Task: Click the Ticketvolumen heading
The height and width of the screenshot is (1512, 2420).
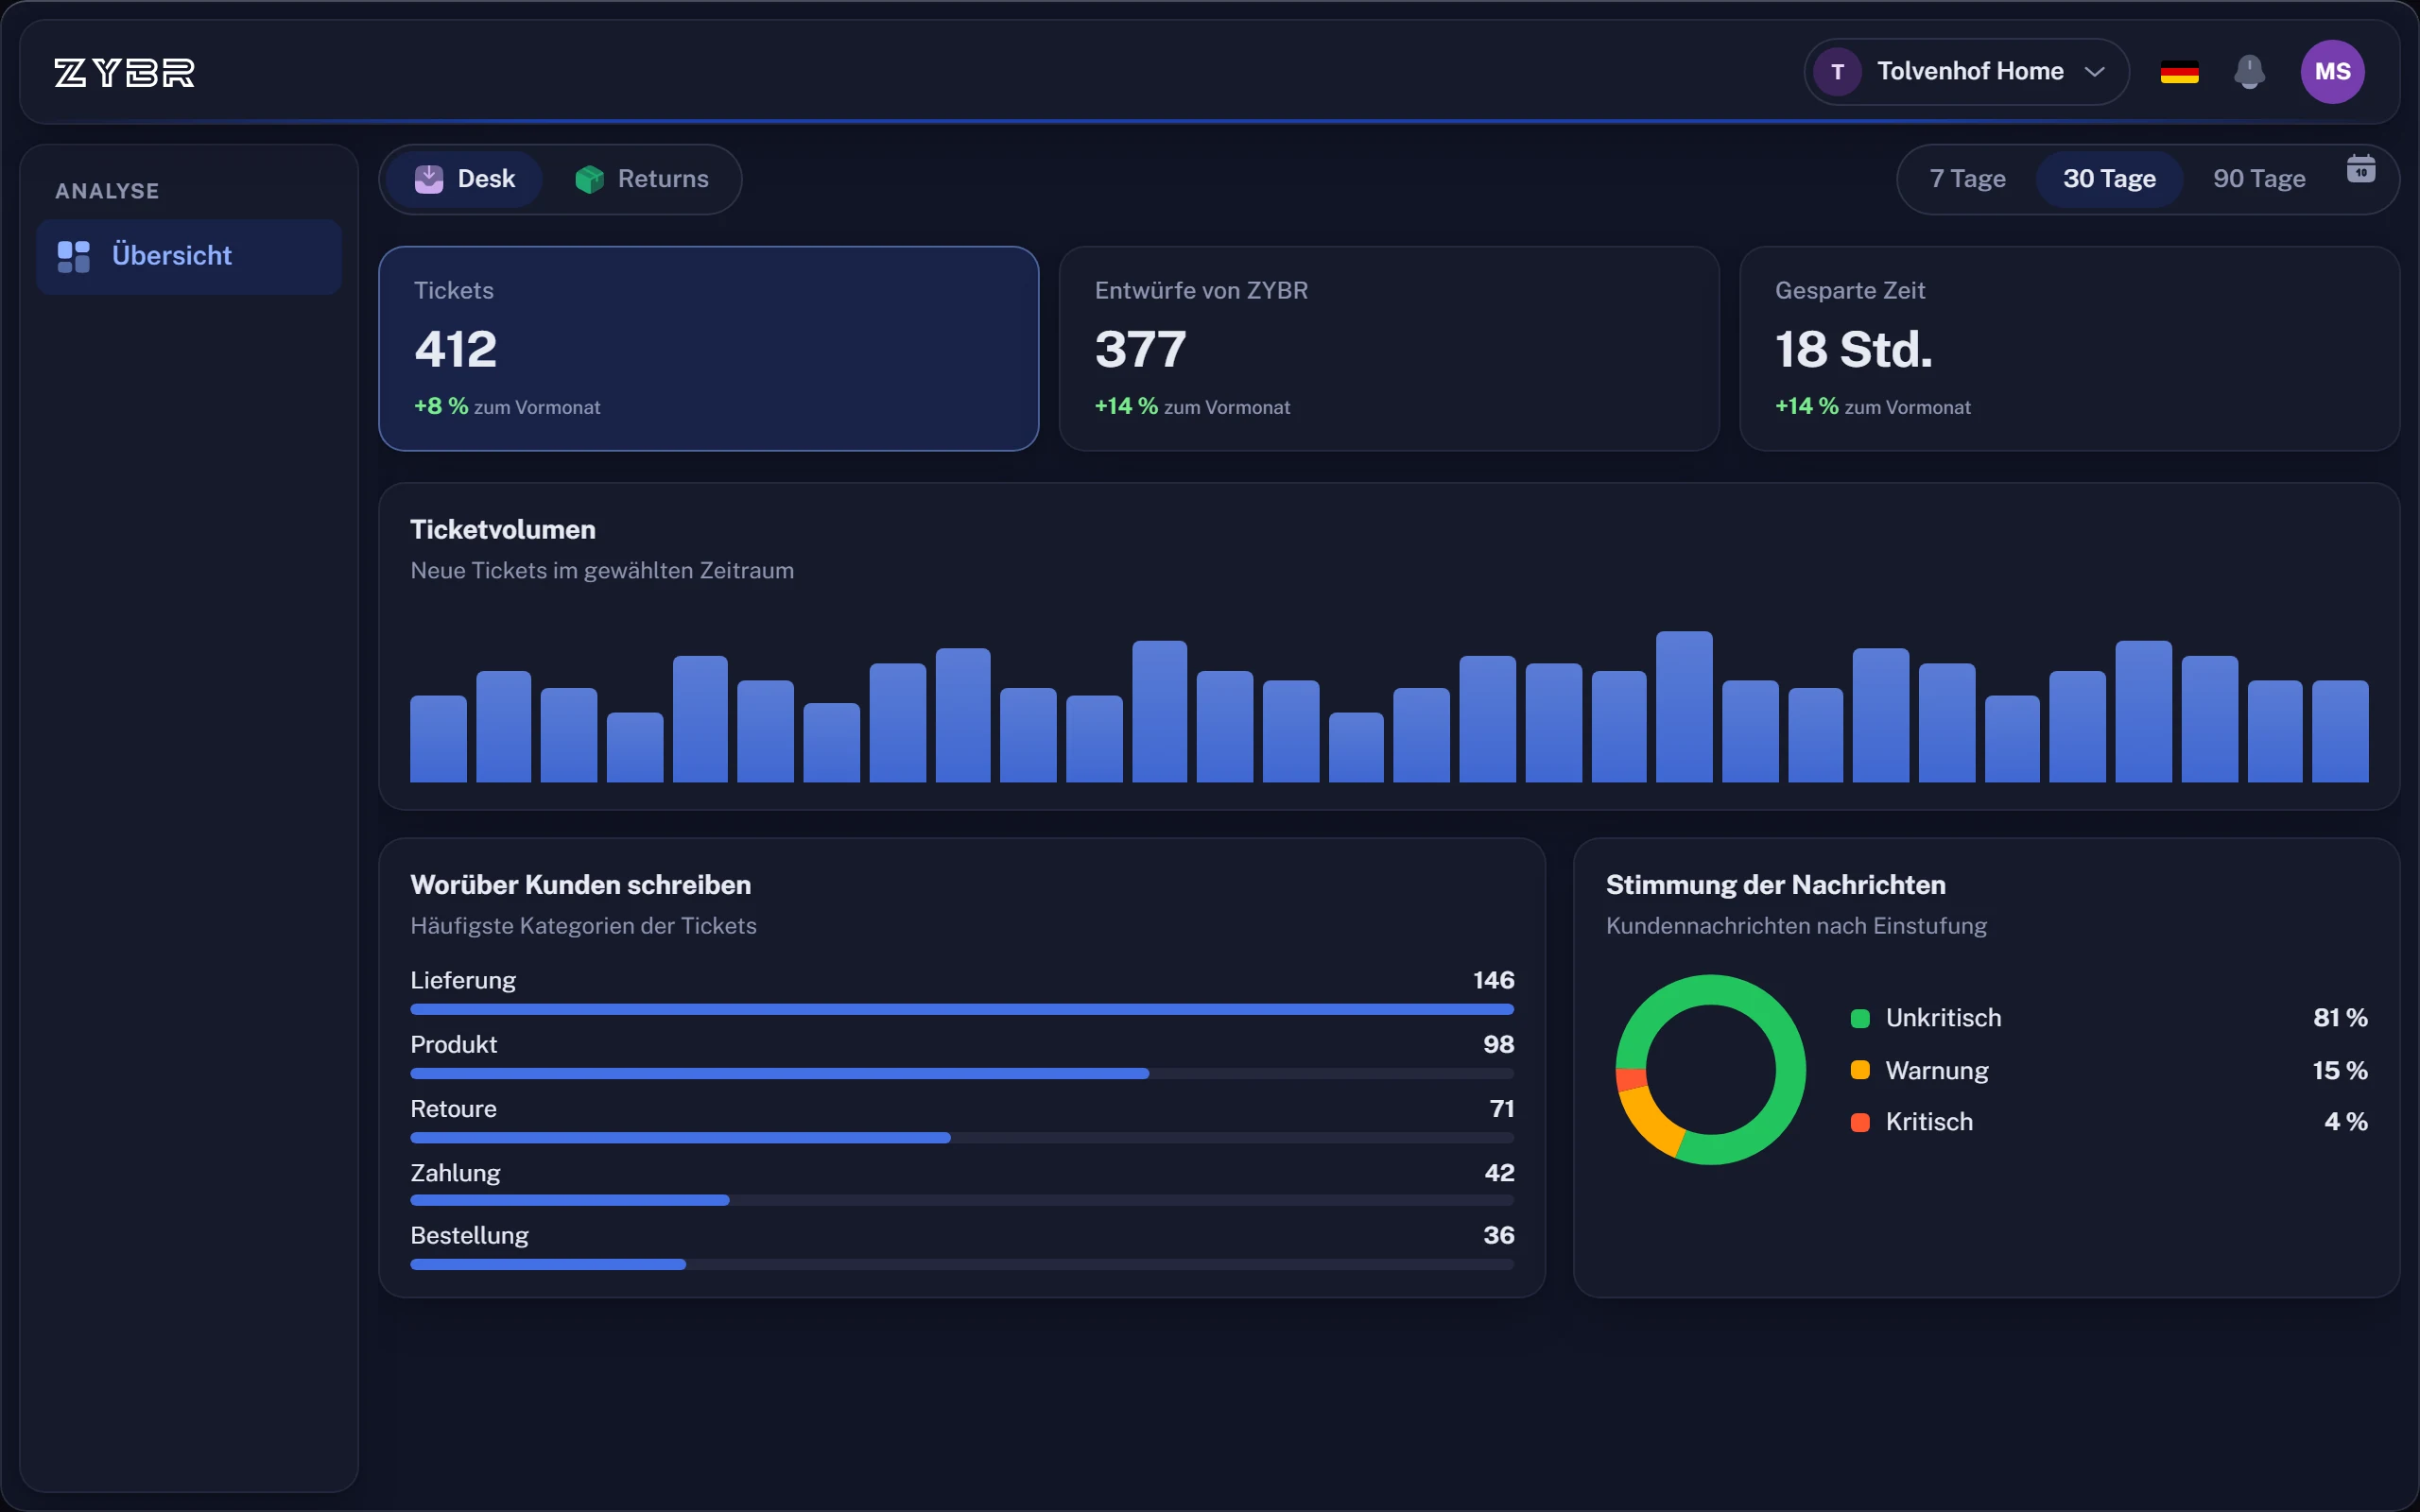Action: [x=503, y=530]
